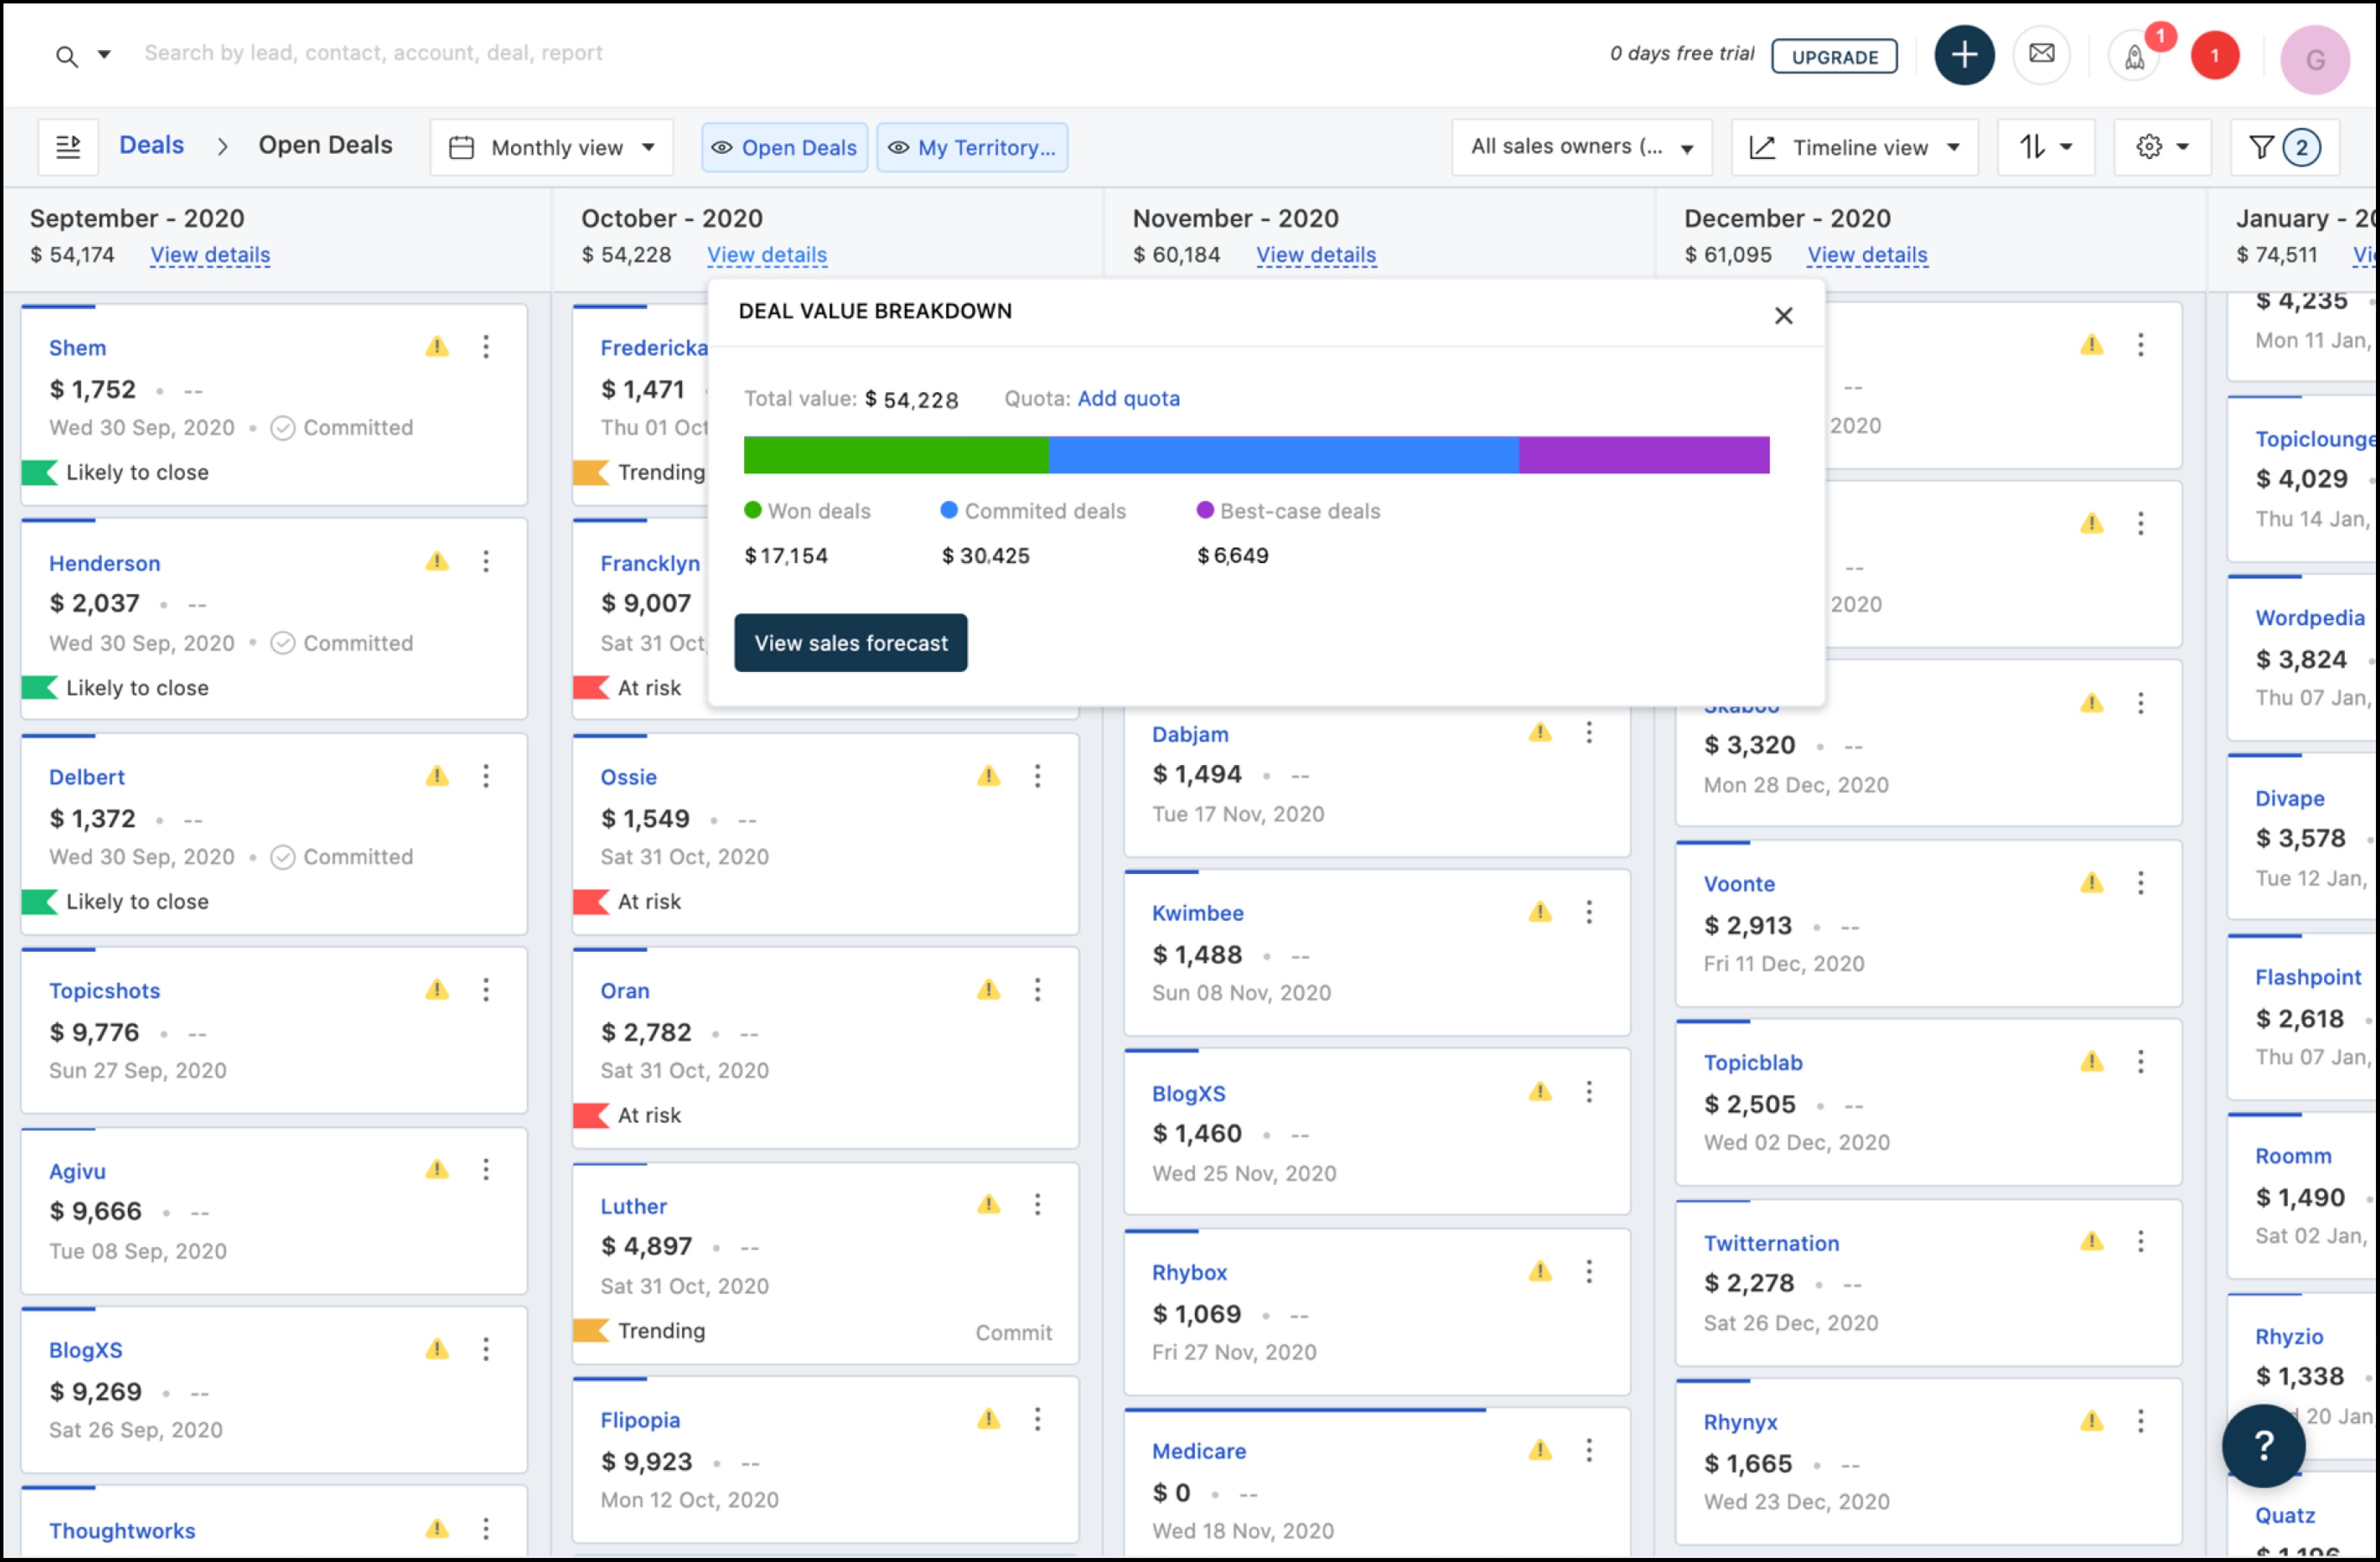Expand the Timeline view dropdown
Image resolution: width=2380 pixels, height=1562 pixels.
coord(1854,148)
